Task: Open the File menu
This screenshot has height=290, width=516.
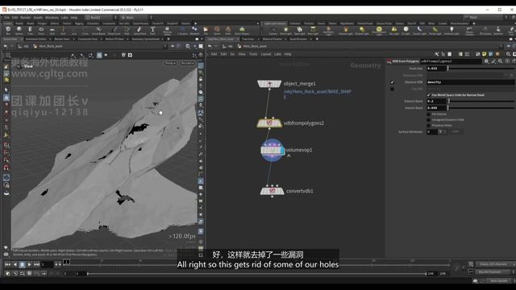Action: click(x=6, y=18)
